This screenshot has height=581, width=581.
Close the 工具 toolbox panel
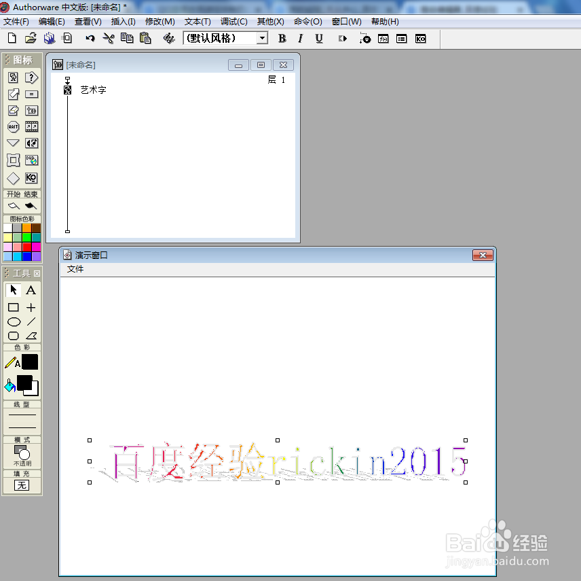pos(37,273)
